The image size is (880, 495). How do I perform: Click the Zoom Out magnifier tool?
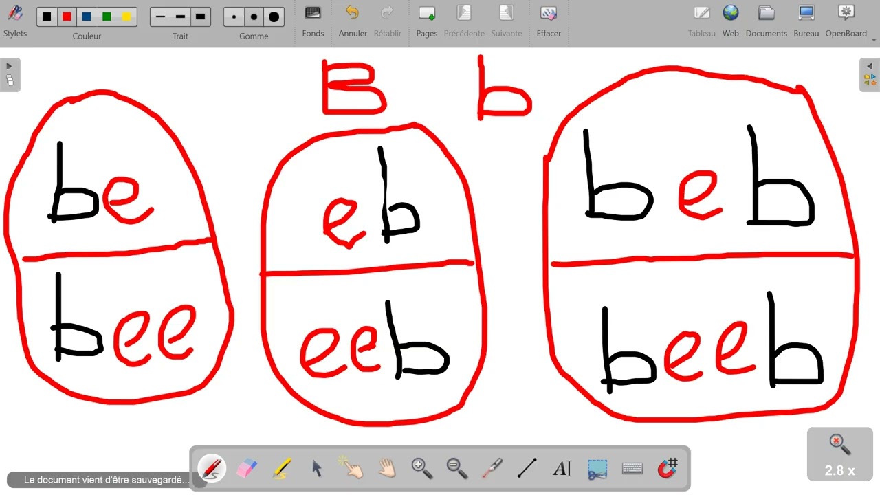coord(457,468)
